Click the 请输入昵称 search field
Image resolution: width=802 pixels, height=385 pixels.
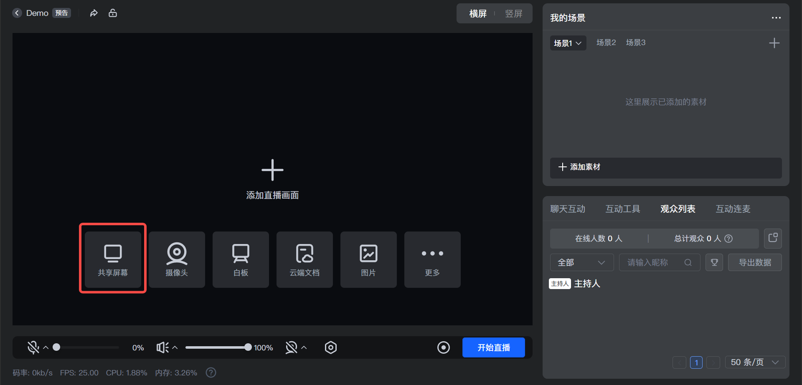pos(654,262)
